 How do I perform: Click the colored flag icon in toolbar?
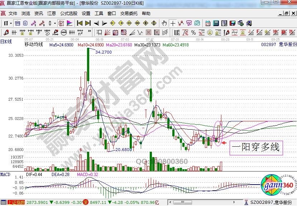coord(70,23)
